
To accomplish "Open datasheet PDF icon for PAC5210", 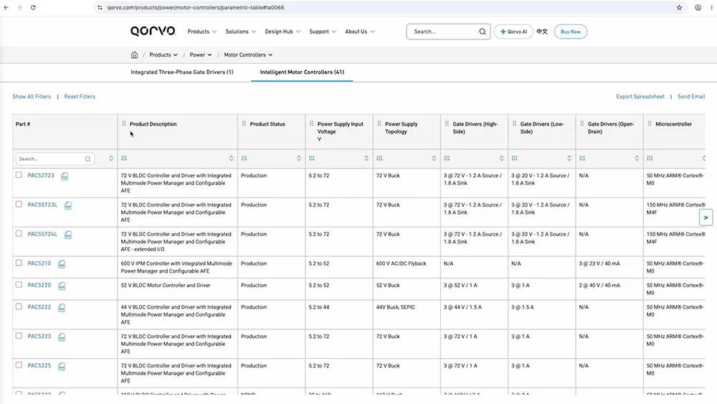I will coord(62,264).
